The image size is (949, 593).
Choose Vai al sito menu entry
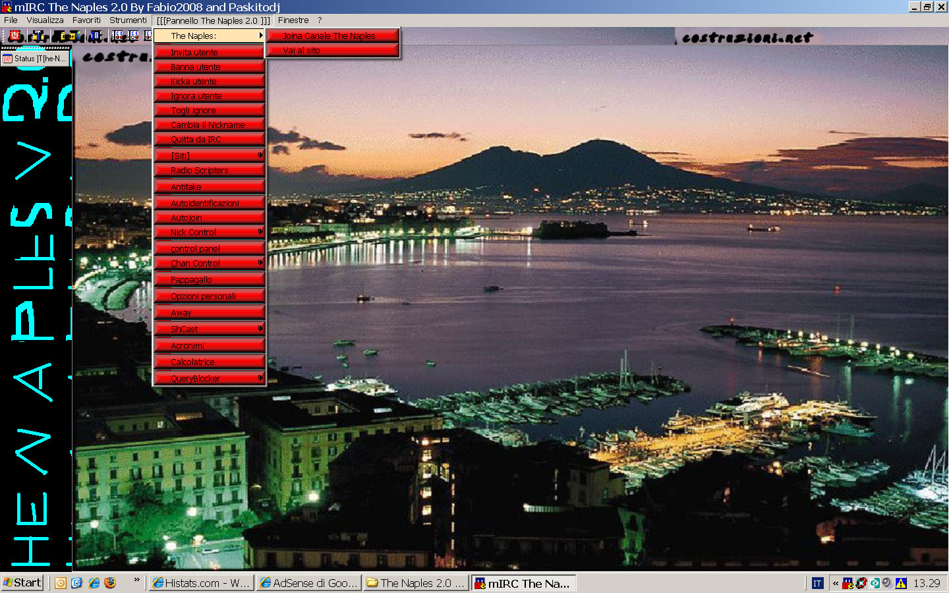click(333, 50)
